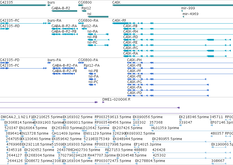Select the CG6800 gene label
The height and width of the screenshot is (165, 233).
coord(85,2)
